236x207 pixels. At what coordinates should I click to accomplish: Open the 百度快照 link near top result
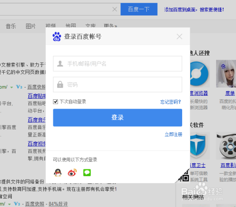pos(36,87)
